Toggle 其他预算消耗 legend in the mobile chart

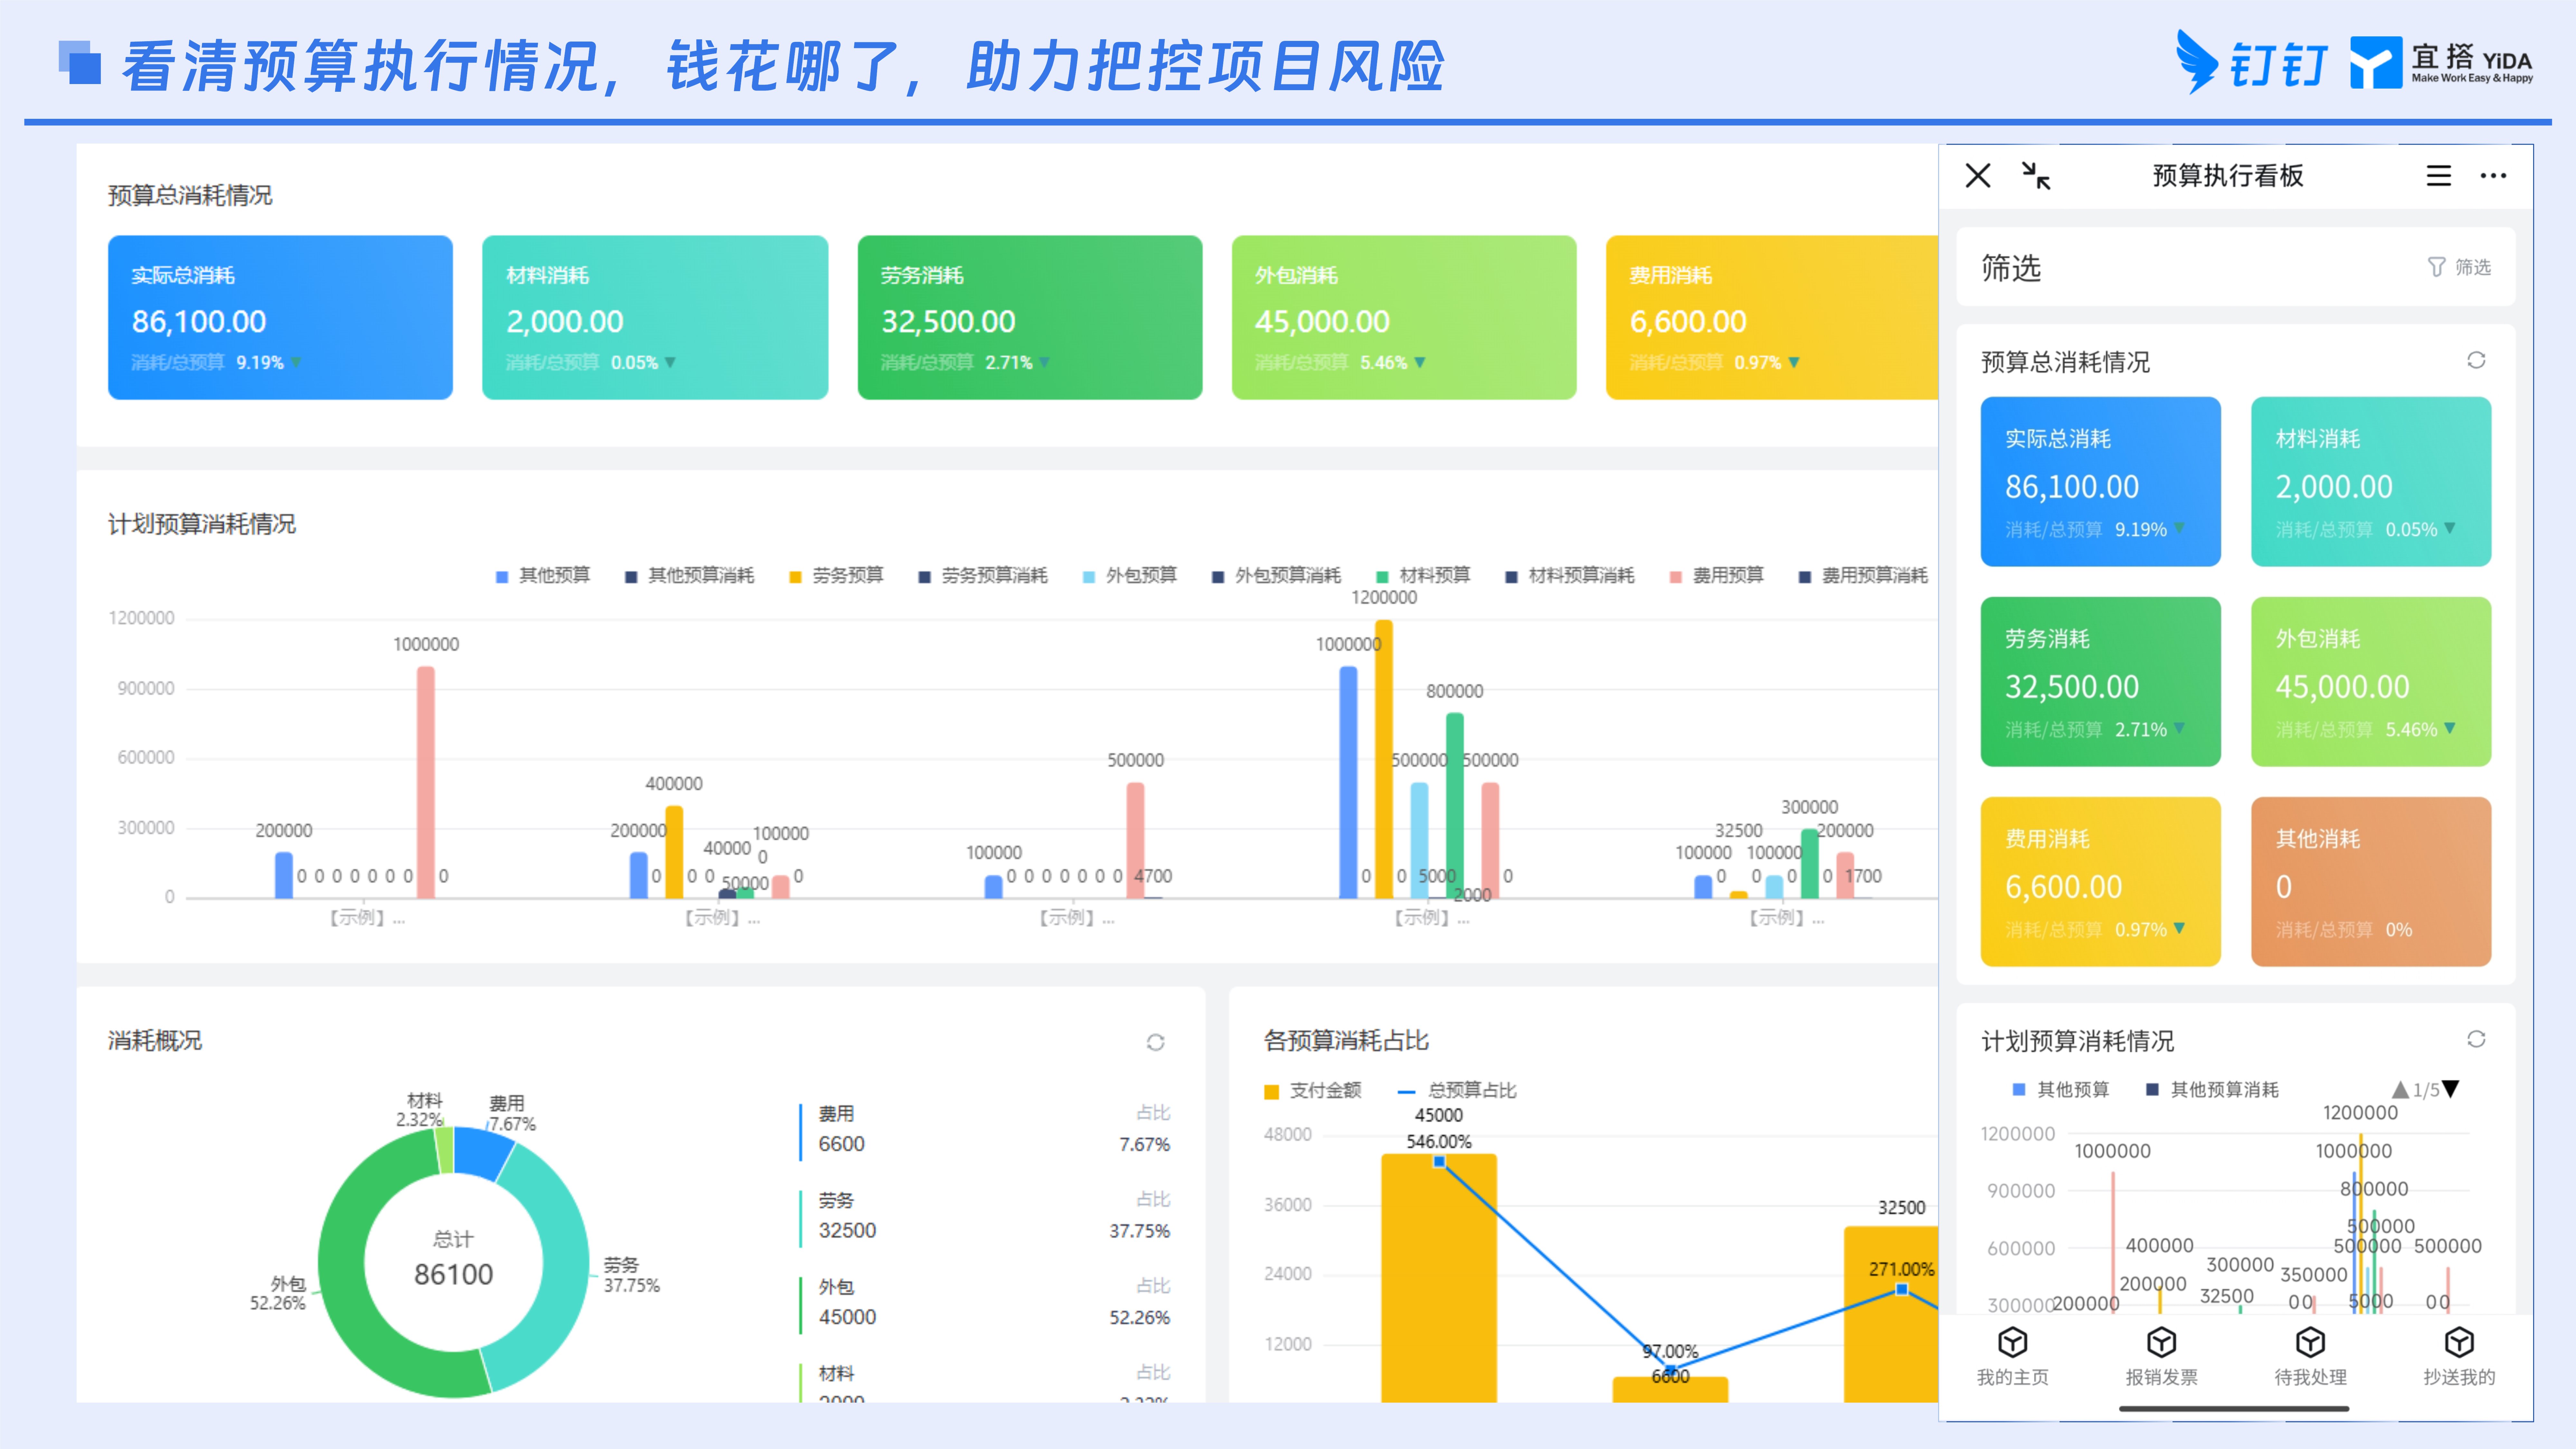point(2213,1090)
